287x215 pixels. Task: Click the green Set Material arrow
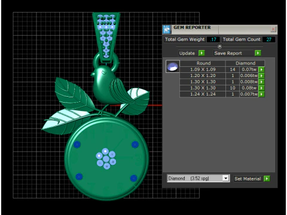point(267,179)
